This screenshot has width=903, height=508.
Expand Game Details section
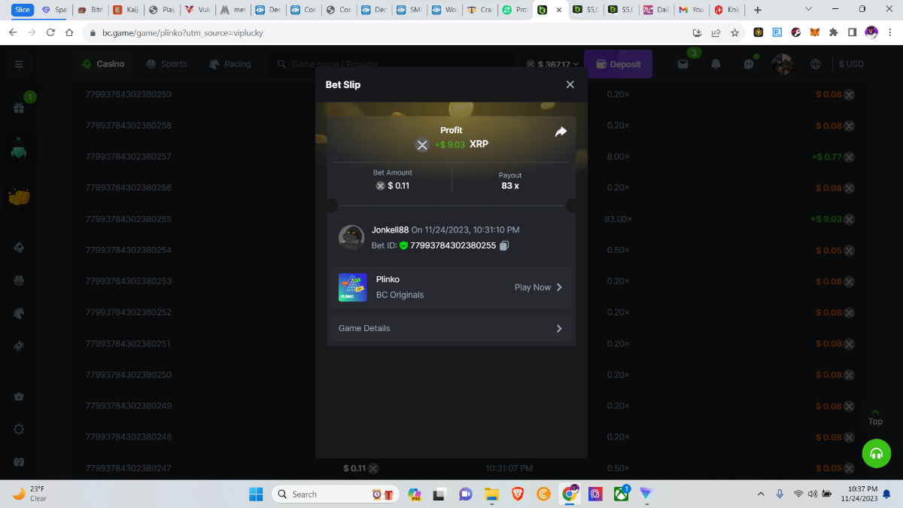(x=451, y=328)
